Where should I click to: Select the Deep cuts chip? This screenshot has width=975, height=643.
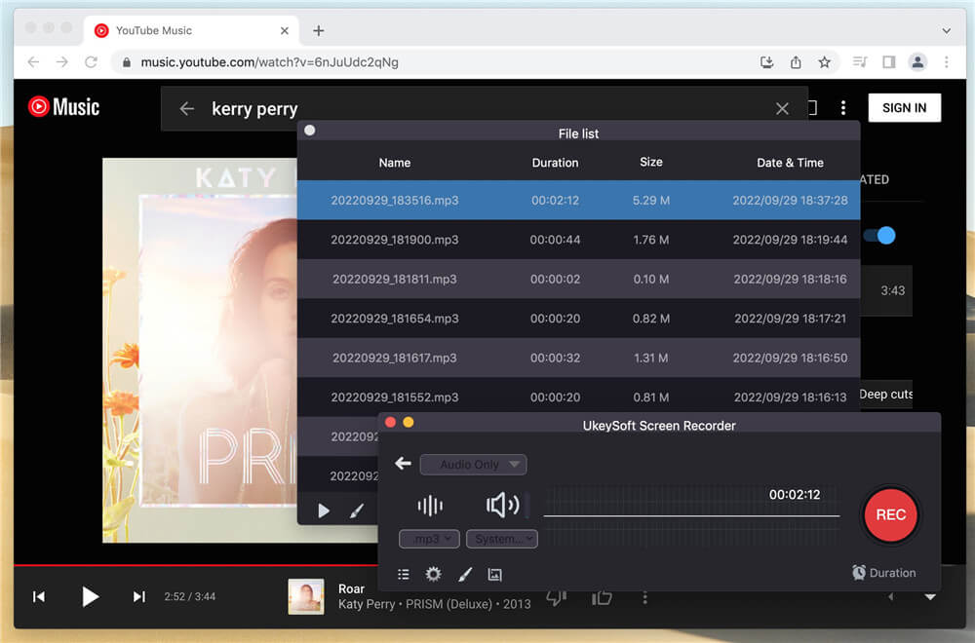tap(886, 394)
